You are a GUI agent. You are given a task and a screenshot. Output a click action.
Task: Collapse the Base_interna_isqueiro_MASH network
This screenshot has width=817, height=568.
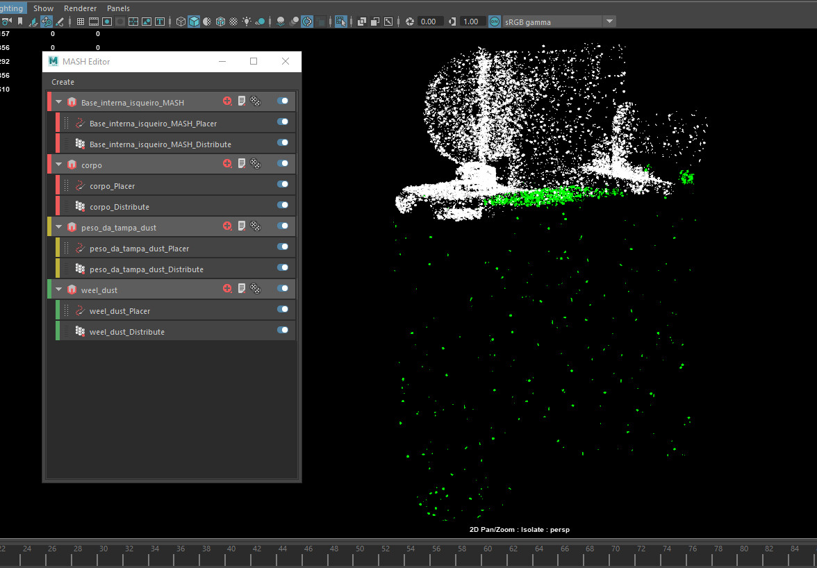[x=58, y=101]
